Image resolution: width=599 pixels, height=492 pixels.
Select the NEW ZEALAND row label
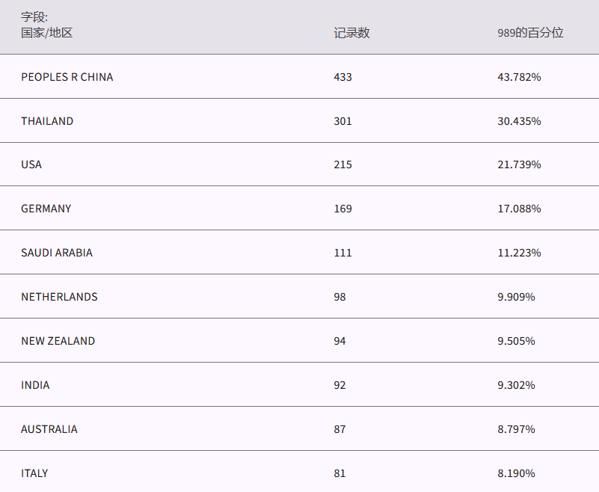pos(58,341)
